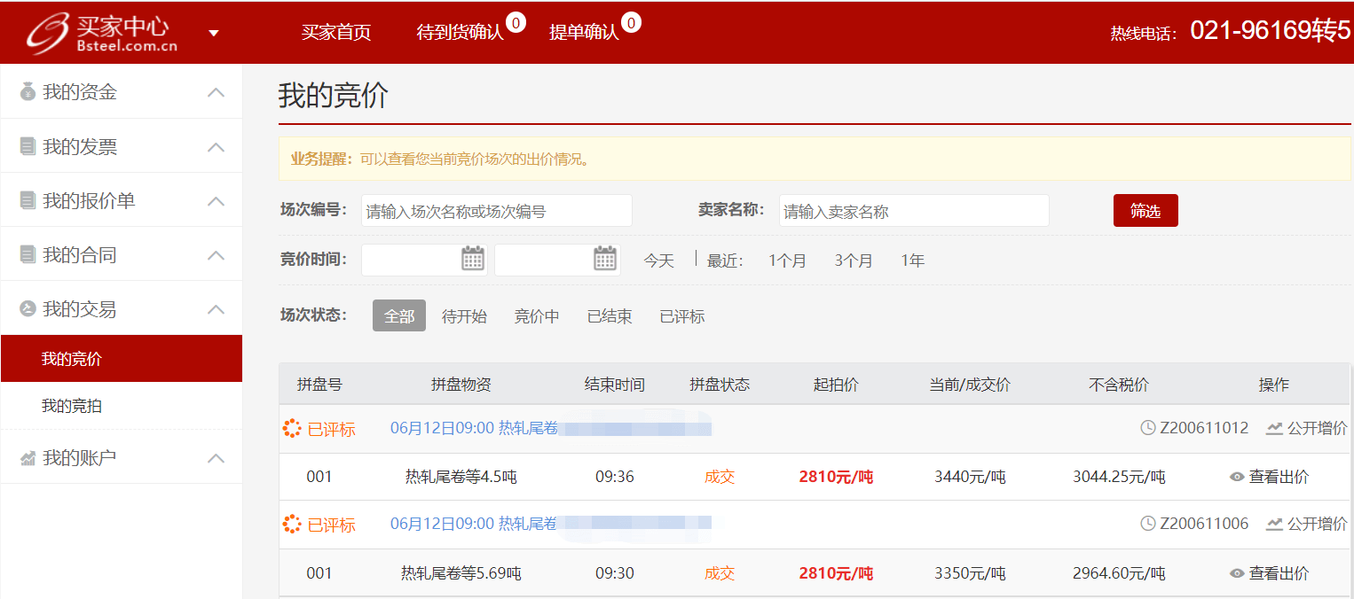Open the start date calendar icon
Image resolution: width=1354 pixels, height=599 pixels.
click(473, 259)
